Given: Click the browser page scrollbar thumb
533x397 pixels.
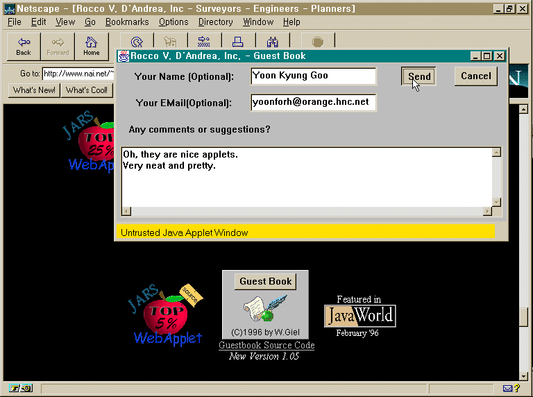Looking at the screenshot, I should click(x=523, y=317).
